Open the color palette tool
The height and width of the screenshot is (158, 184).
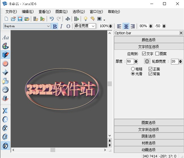[x=6, y=46]
